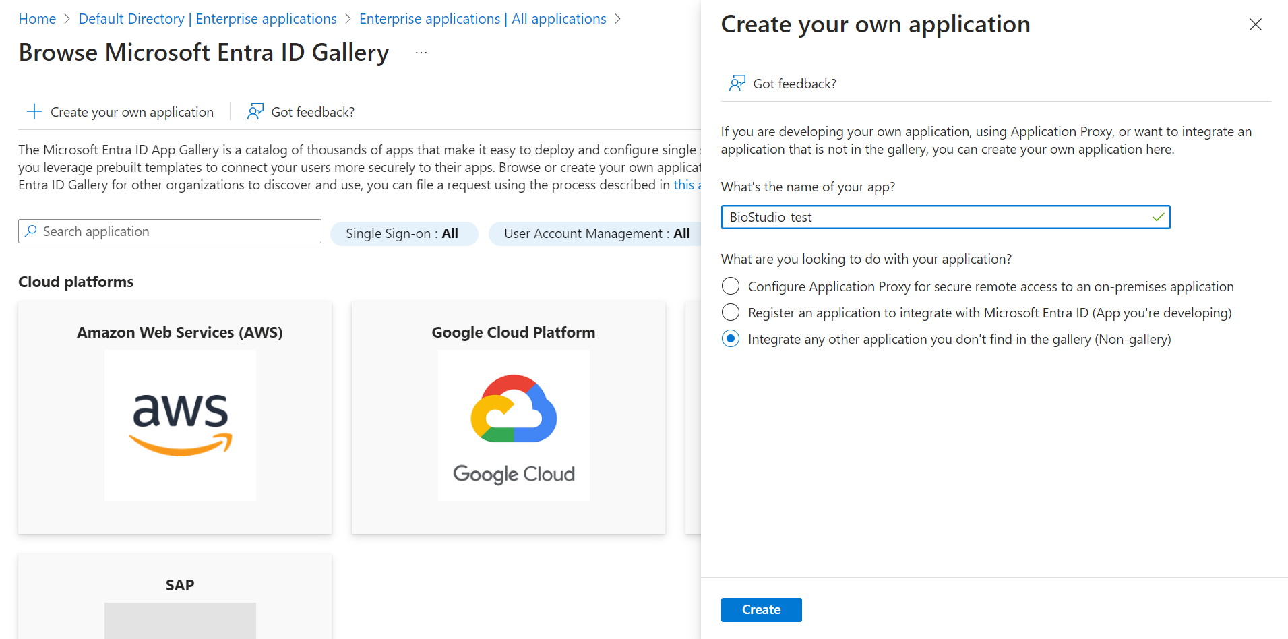Image resolution: width=1288 pixels, height=639 pixels.
Task: Focus the Search application field
Action: 170,231
